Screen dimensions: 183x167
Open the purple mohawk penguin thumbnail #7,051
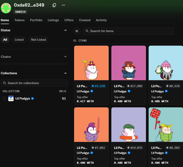coord(91,125)
